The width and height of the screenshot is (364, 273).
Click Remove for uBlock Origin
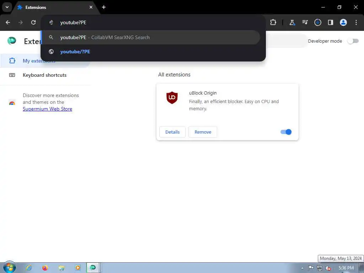203,132
